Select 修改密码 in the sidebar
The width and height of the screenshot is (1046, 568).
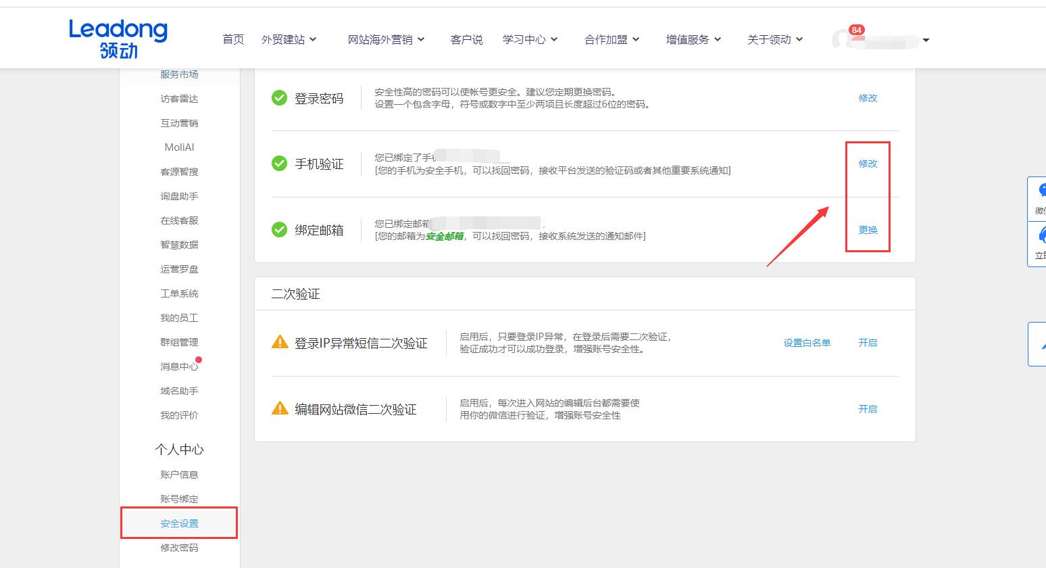click(179, 547)
